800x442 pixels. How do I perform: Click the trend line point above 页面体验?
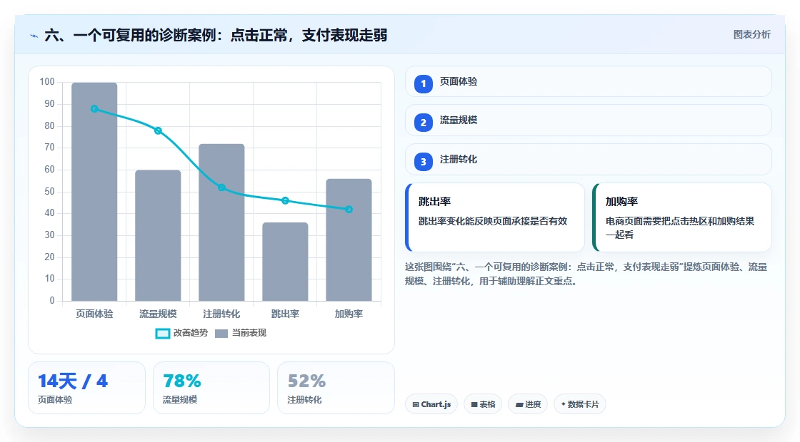click(94, 109)
